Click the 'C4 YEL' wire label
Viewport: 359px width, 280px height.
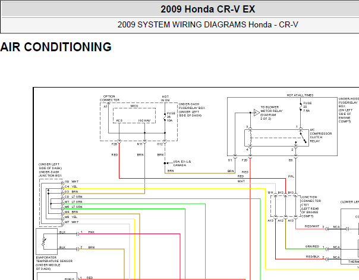click(x=71, y=186)
